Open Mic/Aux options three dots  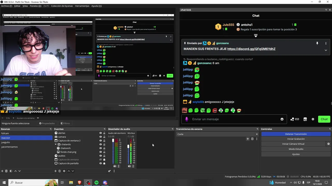(133, 166)
